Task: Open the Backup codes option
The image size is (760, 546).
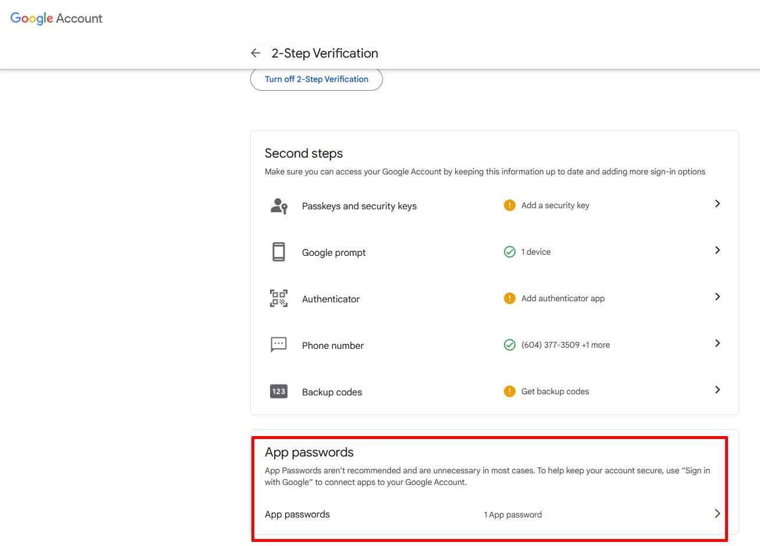Action: pyautogui.click(x=332, y=392)
